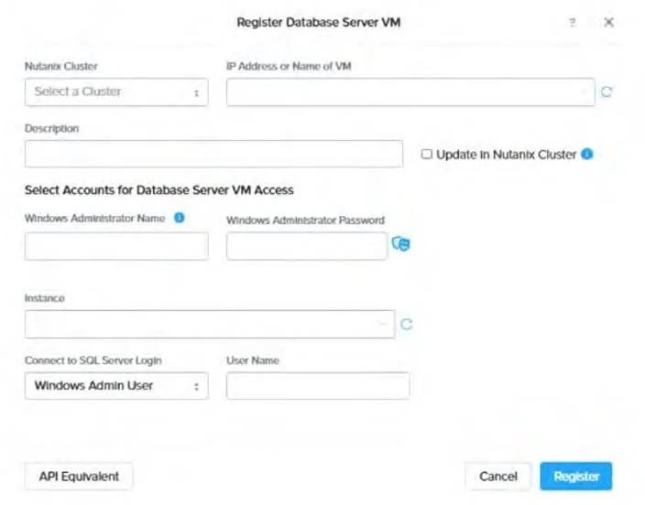Click the help question mark icon
This screenshot has width=645, height=505.
point(573,22)
